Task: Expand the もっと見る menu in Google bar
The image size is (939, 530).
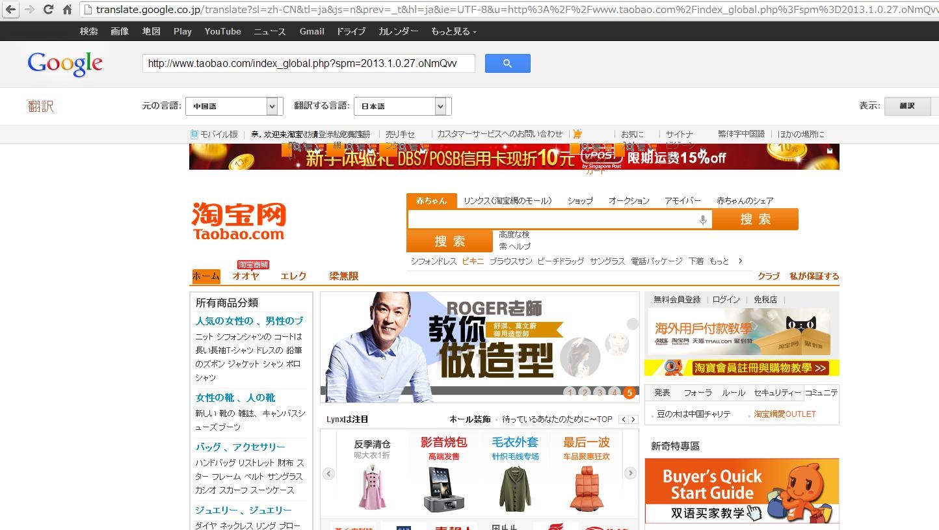Action: pyautogui.click(x=453, y=31)
